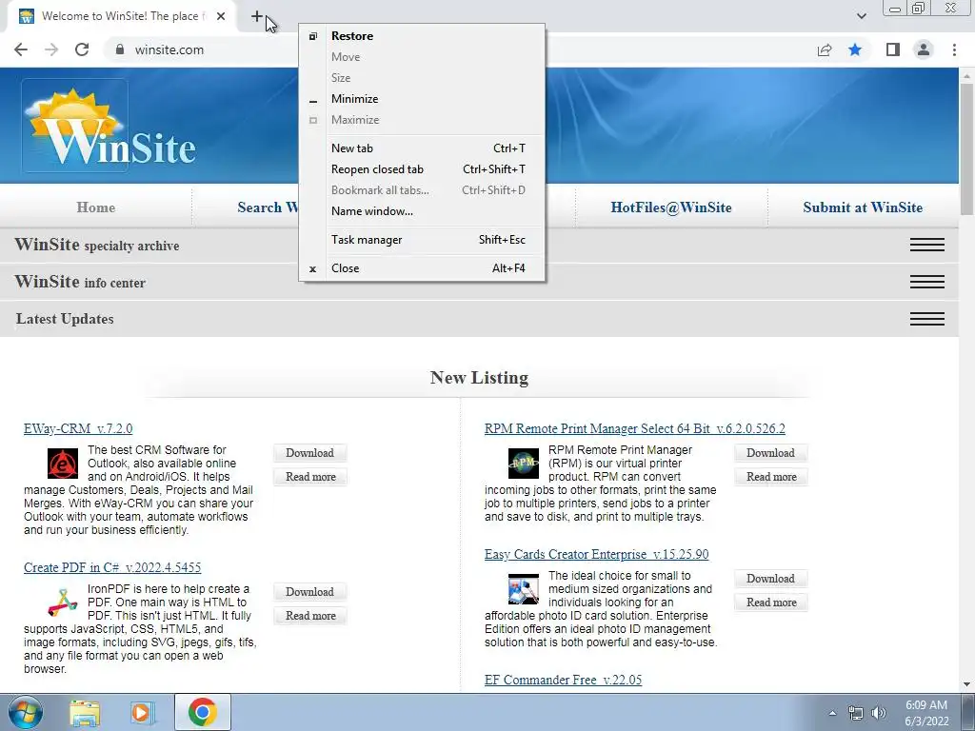Image resolution: width=975 pixels, height=731 pixels.
Task: Open HotFiles@WinSite nav tab
Action: tap(671, 207)
